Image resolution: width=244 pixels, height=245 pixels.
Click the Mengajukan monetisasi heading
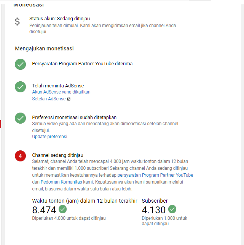[44, 48]
